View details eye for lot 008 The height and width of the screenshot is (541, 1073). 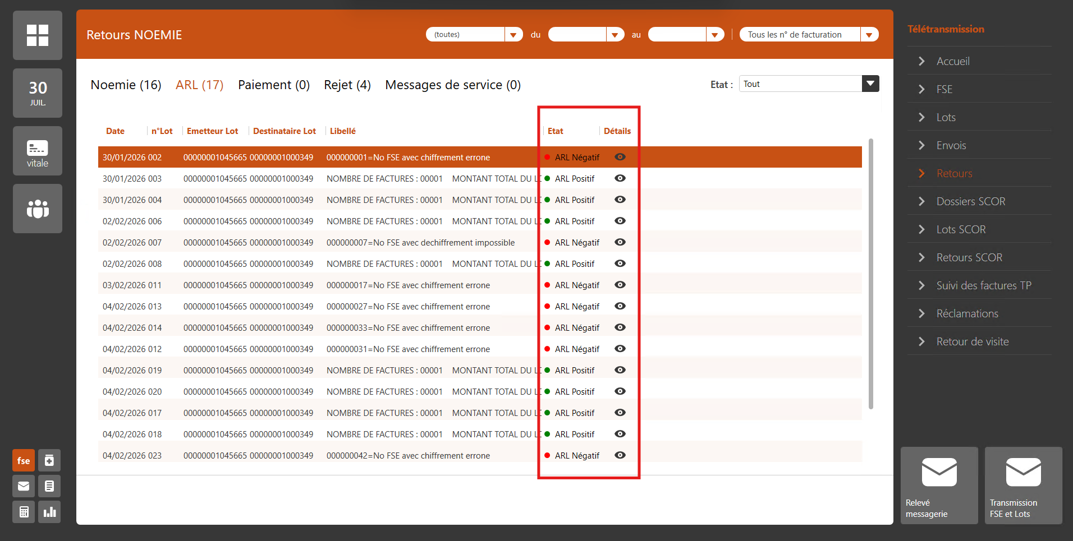620,263
